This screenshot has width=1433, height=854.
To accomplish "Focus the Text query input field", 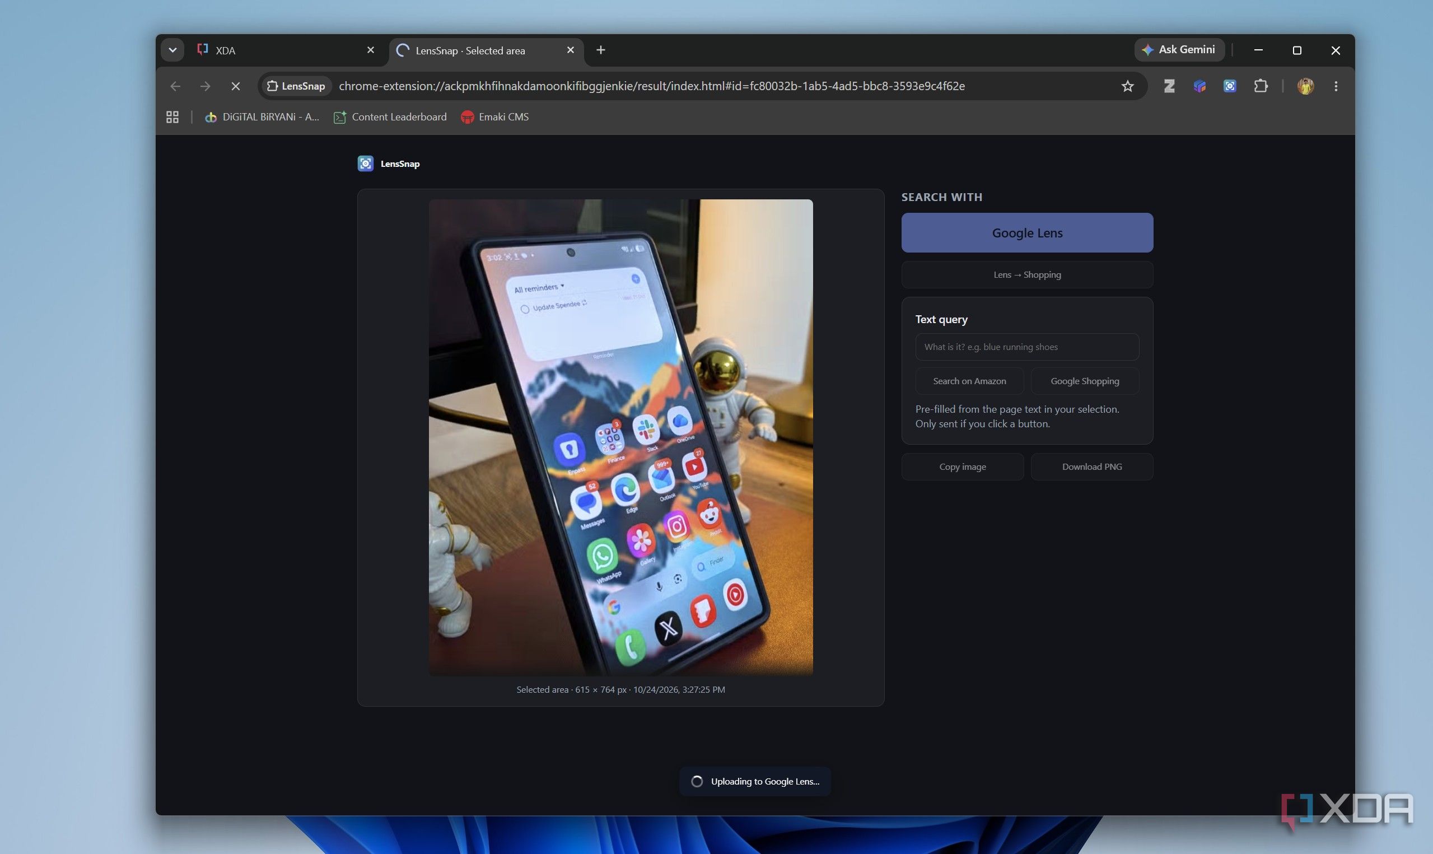I will click(x=1027, y=347).
